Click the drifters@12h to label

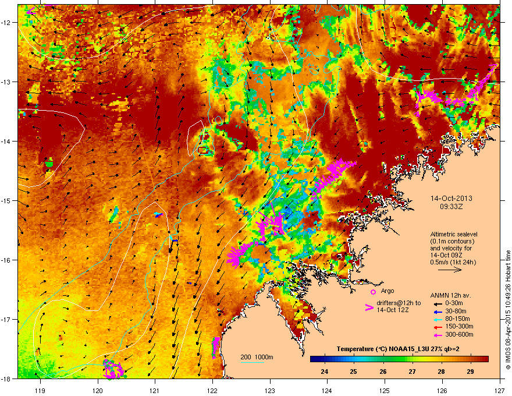(x=399, y=303)
